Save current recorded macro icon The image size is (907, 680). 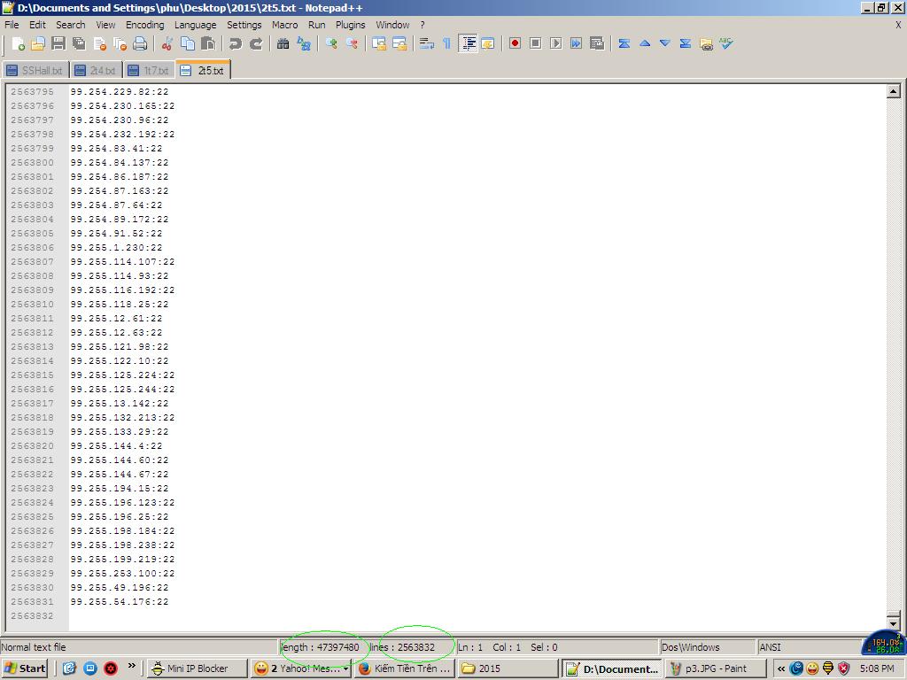[x=597, y=44]
